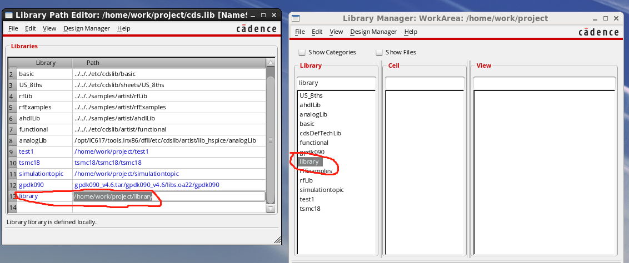Viewport: 629px width, 263px height.
Task: Open File menu in Library Path Editor
Action: coord(13,28)
